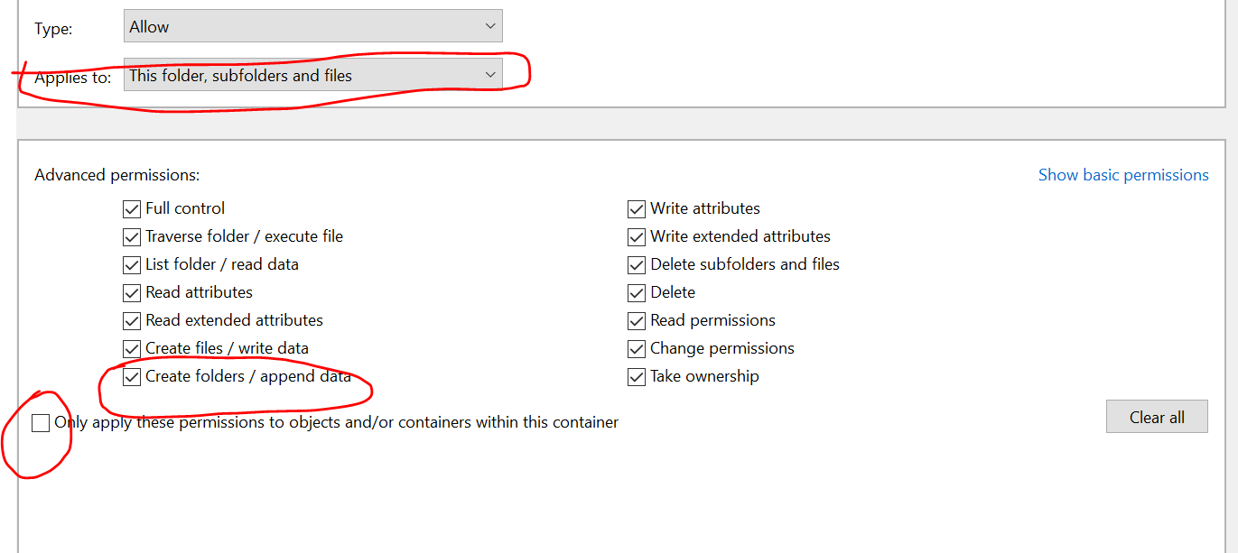Toggle Create folders / append data
The width and height of the screenshot is (1238, 553).
(x=132, y=377)
